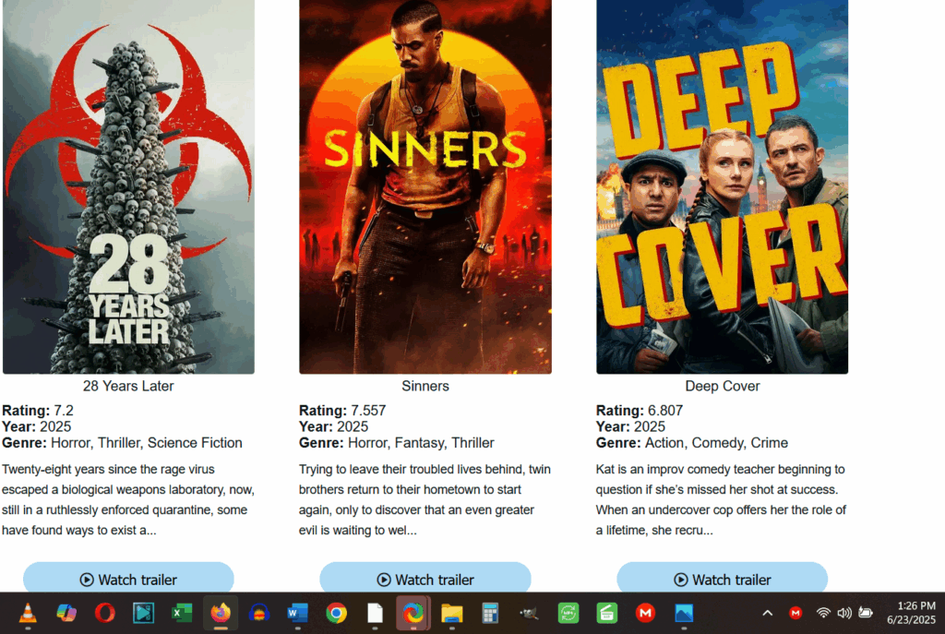Watch trailer for 28 Years Later

pos(128,580)
